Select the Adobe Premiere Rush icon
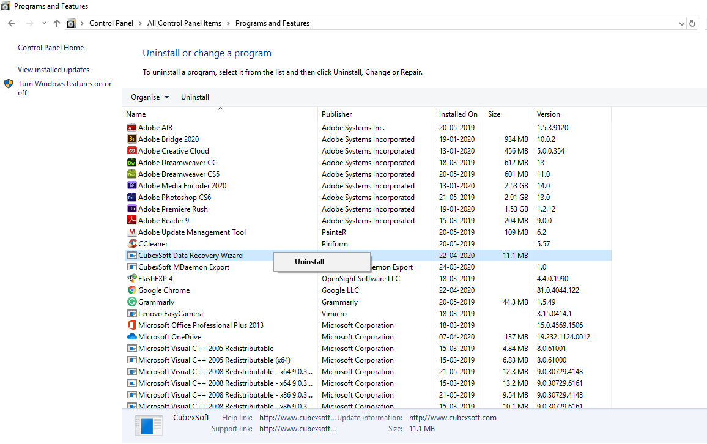The image size is (707, 444). click(x=131, y=209)
